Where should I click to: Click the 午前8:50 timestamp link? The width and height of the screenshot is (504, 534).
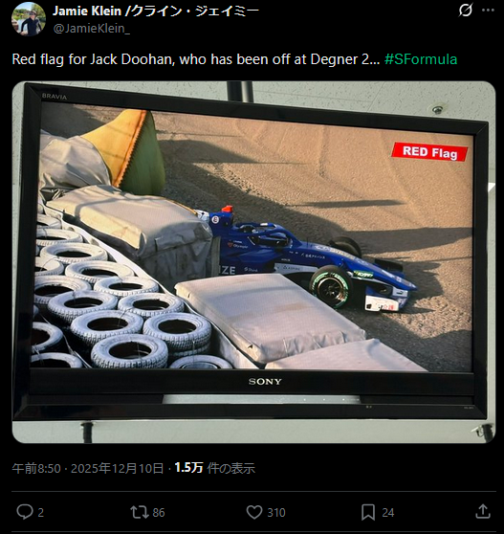coord(36,468)
